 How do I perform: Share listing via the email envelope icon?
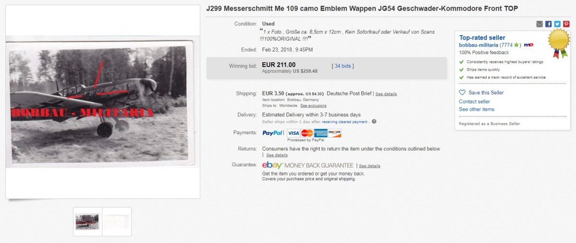(x=540, y=24)
